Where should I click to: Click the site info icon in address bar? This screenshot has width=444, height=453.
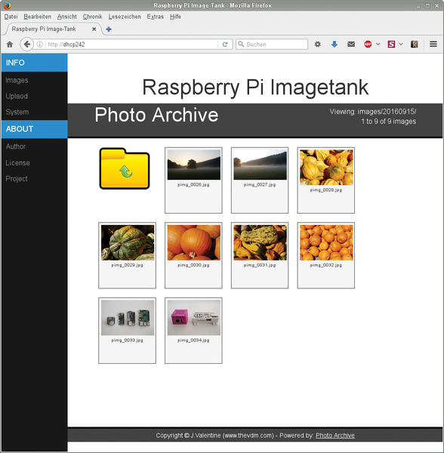39,45
